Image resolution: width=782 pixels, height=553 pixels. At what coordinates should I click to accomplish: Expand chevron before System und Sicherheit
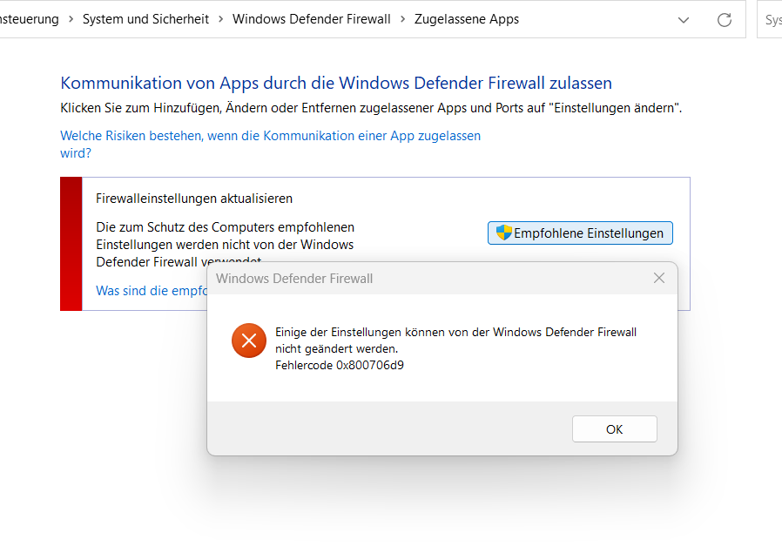coord(71,19)
